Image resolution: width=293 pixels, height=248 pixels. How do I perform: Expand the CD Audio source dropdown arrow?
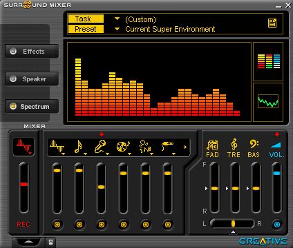pos(129,154)
